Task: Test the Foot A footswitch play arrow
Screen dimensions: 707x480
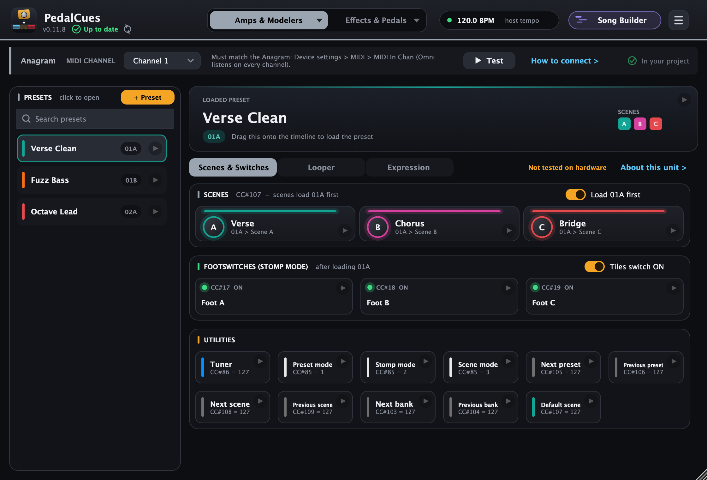Action: [x=343, y=288]
